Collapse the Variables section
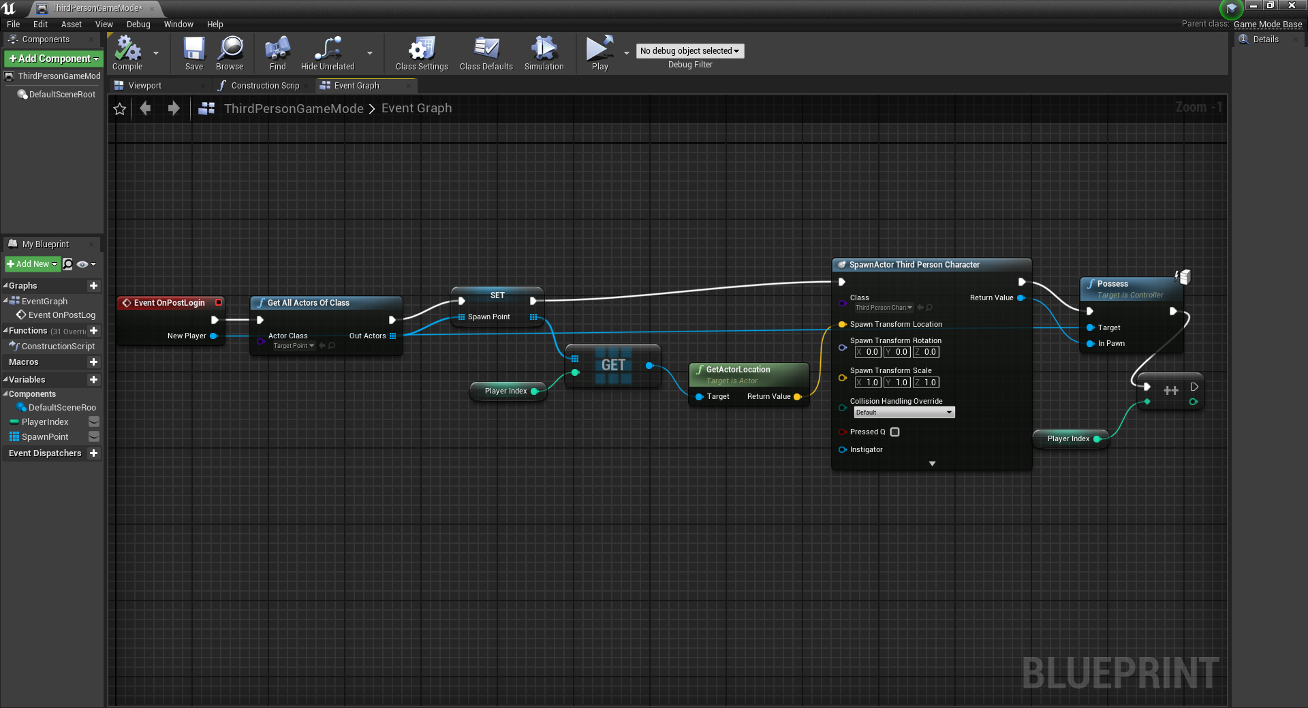 click(5, 380)
